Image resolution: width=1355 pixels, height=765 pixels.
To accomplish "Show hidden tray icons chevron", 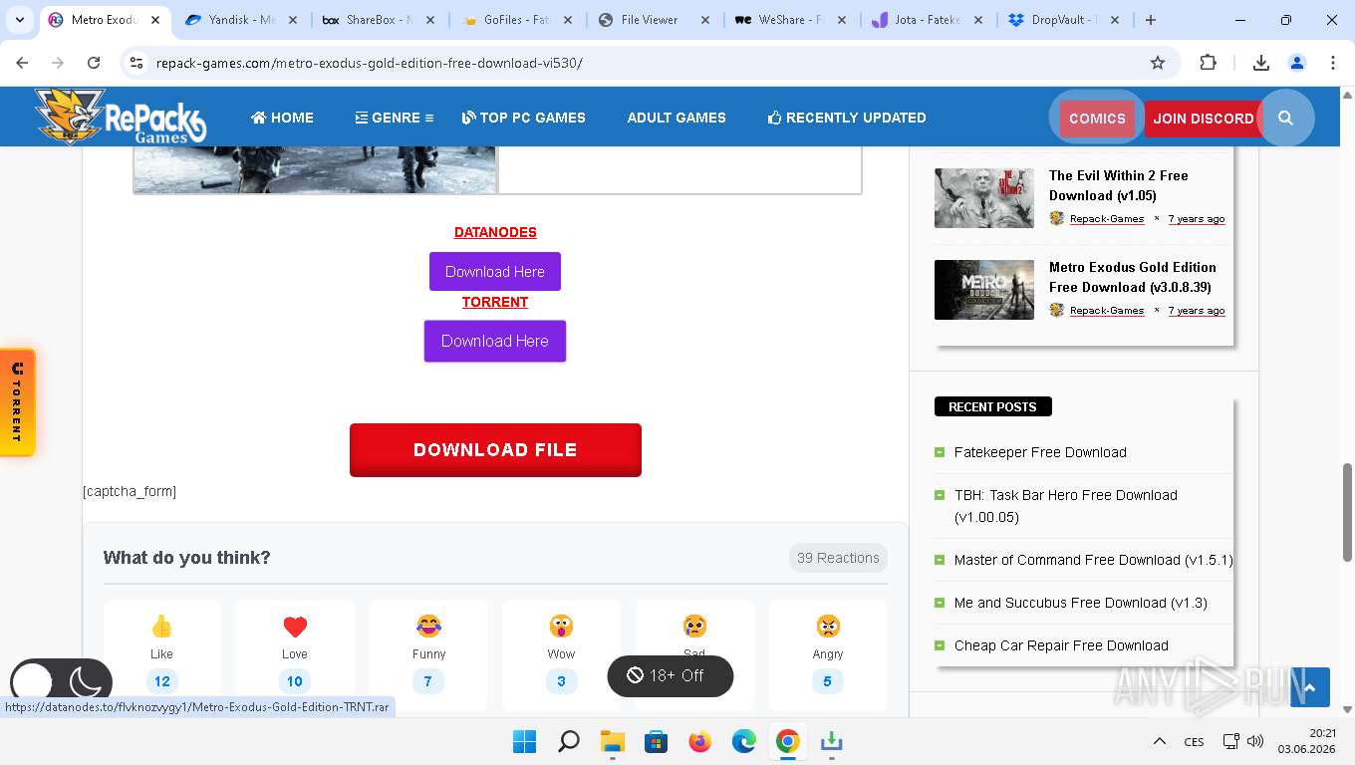I will click(x=1160, y=741).
